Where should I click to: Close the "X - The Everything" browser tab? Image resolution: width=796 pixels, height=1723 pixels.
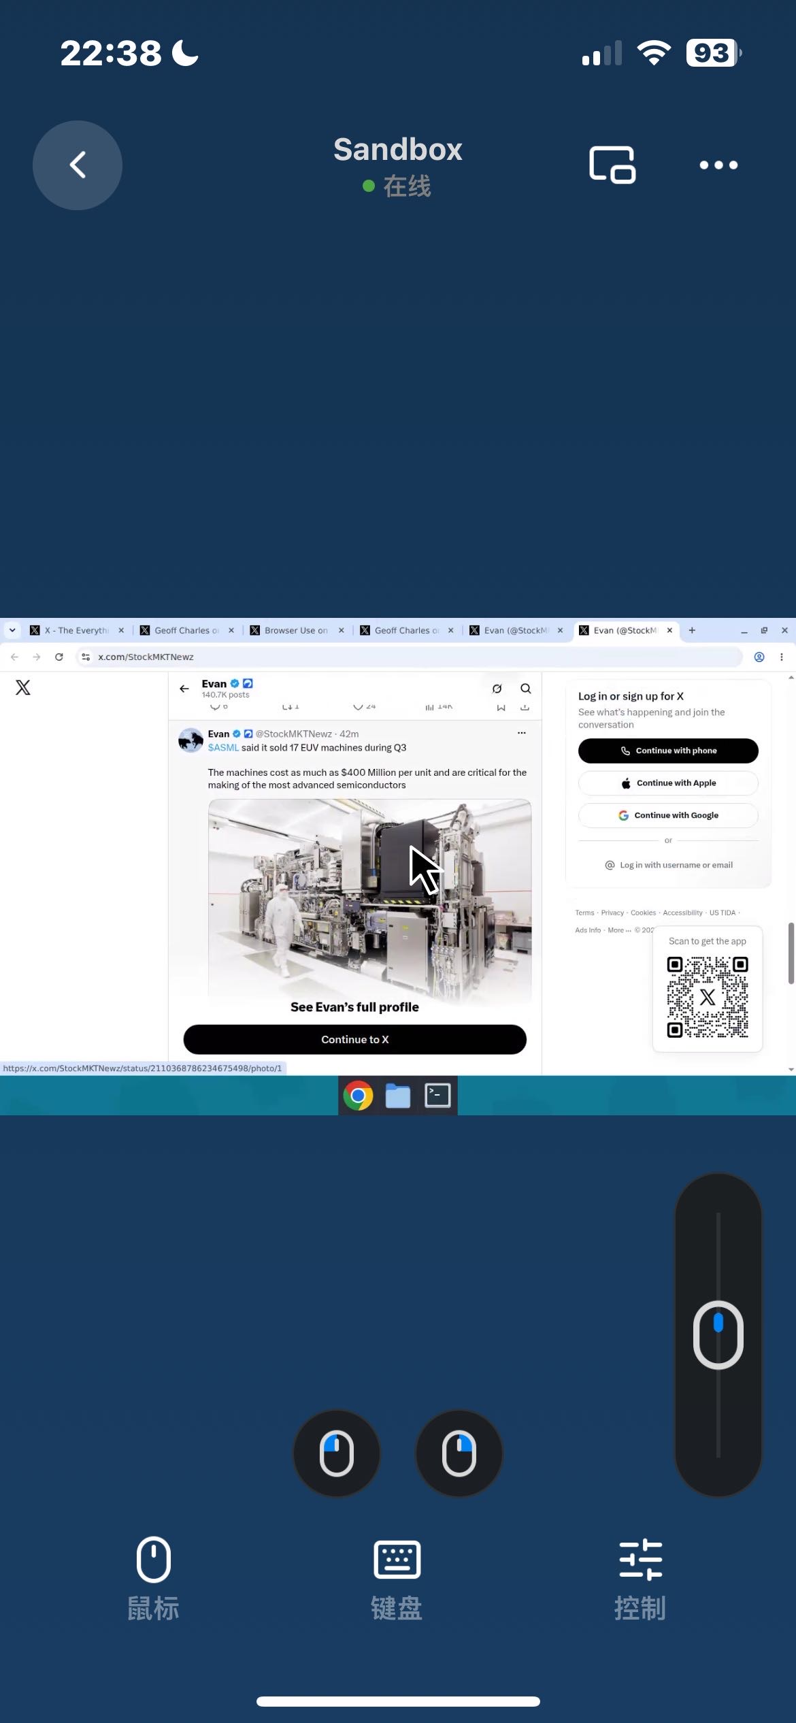tap(121, 630)
